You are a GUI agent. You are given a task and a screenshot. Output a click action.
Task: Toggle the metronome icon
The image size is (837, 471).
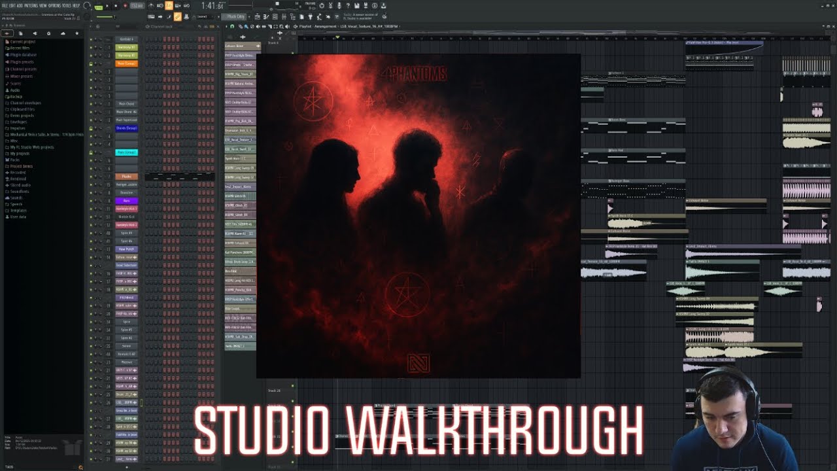[x=151, y=6]
